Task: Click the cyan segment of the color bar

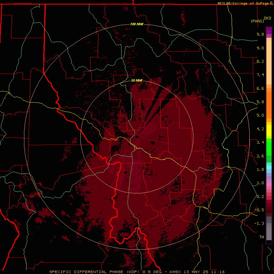Action: click(269, 167)
